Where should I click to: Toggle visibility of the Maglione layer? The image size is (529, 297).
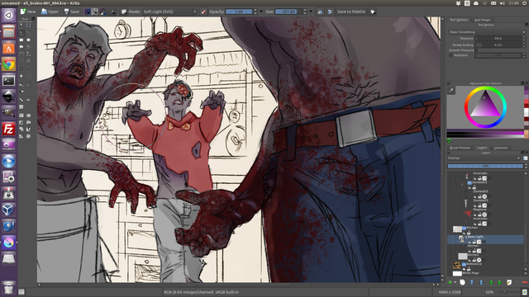[x=474, y=215]
